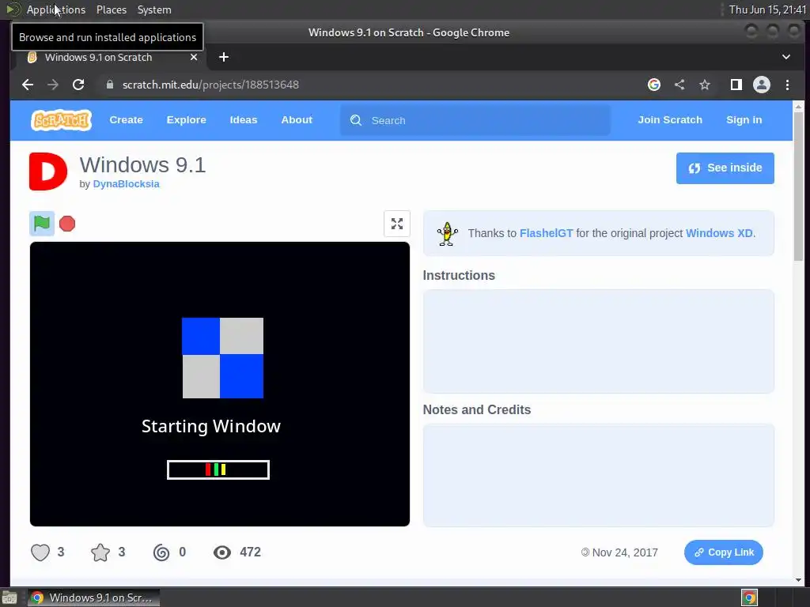This screenshot has height=607, width=810.
Task: Enter full screen mode on the player
Action: coord(397,224)
